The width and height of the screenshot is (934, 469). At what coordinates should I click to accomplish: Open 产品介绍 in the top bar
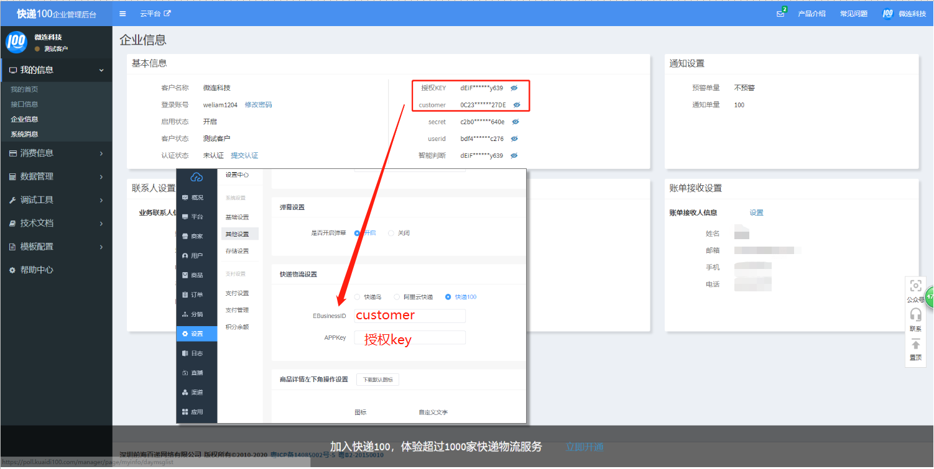point(811,14)
